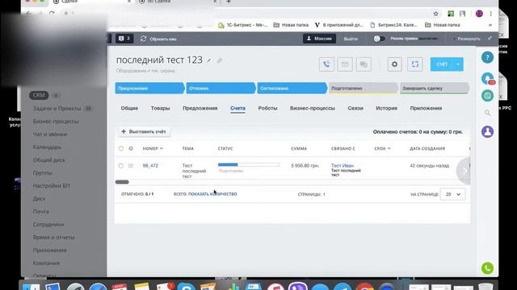Click the Завершить сделку stage
This screenshot has height=290, width=517.
pyautogui.click(x=435, y=88)
